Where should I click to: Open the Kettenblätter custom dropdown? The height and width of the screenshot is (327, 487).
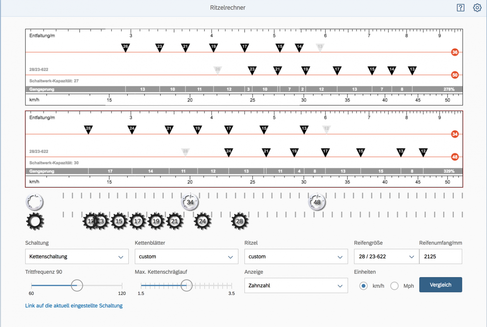(x=186, y=256)
